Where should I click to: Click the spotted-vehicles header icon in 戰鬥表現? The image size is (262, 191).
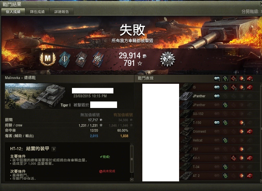click(x=217, y=78)
